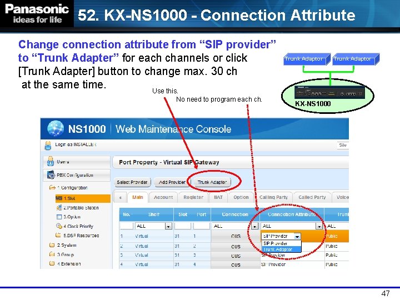The width and height of the screenshot is (400, 300).
Task: Click the Users sidebar icon
Action: point(50,162)
